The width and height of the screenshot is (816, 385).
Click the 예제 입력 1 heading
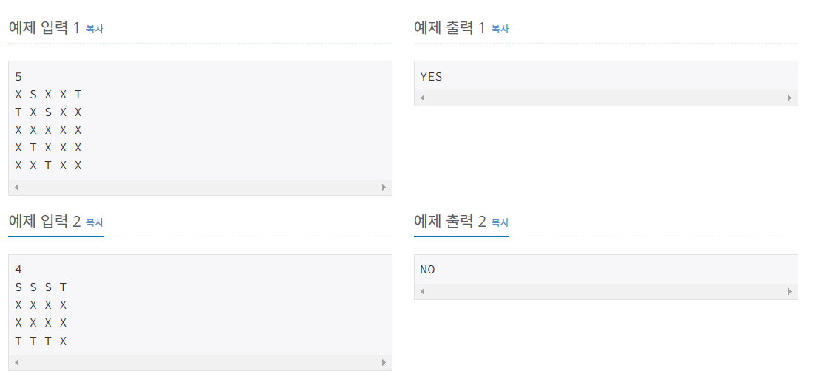point(45,27)
